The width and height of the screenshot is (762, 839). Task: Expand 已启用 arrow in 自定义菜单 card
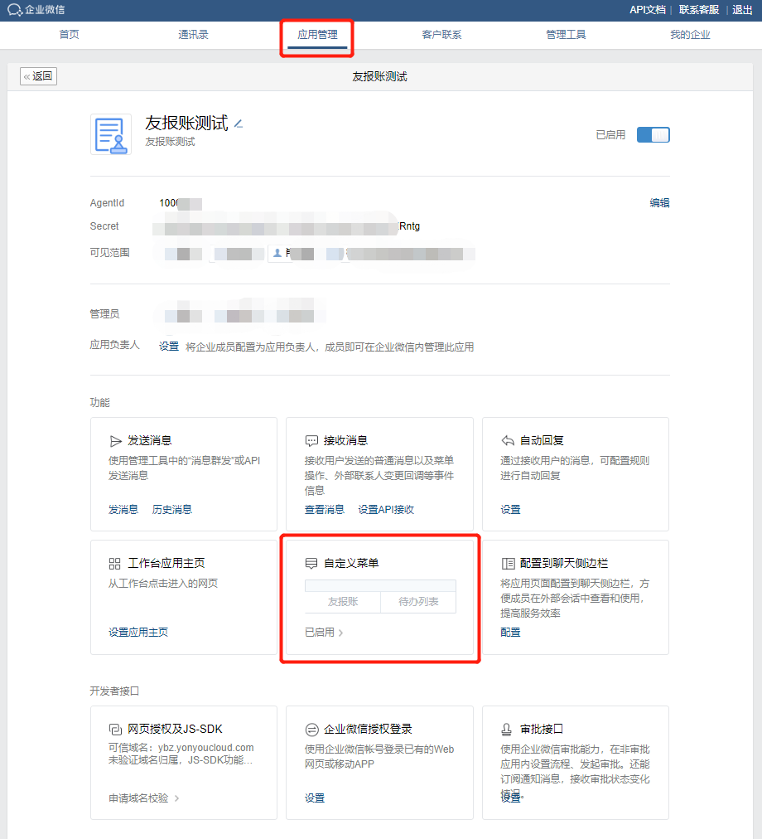(x=340, y=633)
